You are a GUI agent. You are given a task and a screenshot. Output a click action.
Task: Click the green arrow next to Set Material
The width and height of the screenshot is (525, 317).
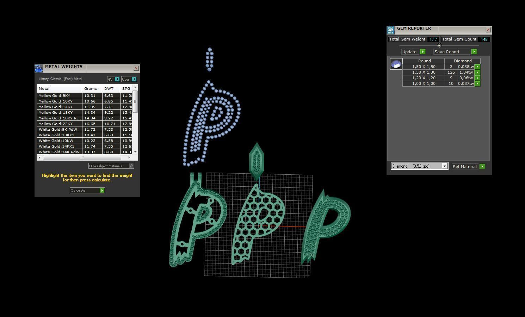(482, 166)
